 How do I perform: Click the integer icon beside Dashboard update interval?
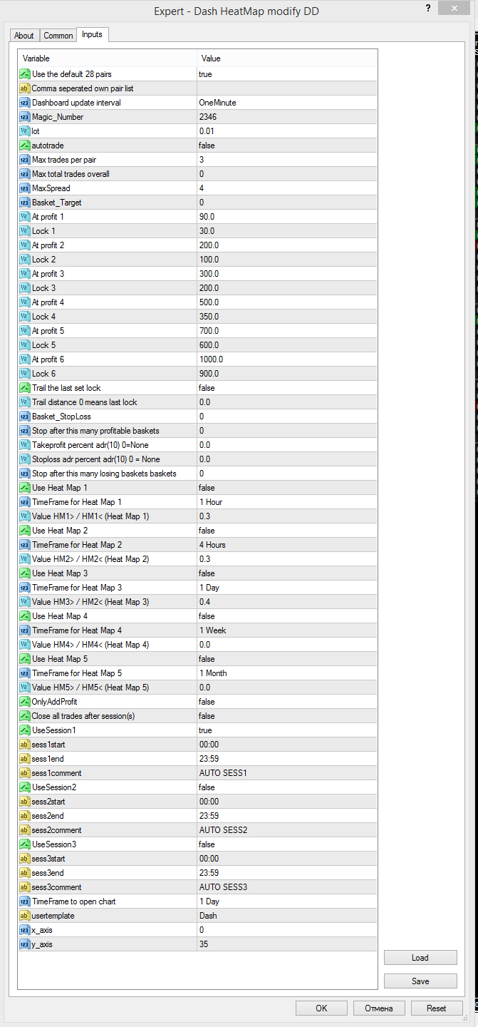25,103
